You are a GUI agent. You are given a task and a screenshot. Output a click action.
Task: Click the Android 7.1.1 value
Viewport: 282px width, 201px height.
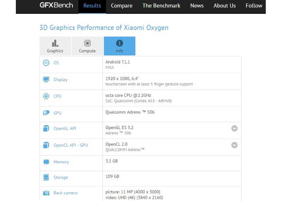click(118, 62)
